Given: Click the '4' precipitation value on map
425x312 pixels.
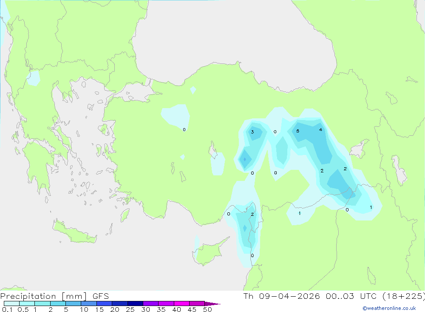Looking at the screenshot, I should [320, 129].
